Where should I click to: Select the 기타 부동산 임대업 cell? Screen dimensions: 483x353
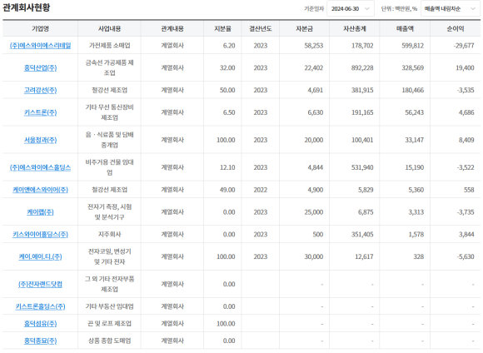click(109, 306)
